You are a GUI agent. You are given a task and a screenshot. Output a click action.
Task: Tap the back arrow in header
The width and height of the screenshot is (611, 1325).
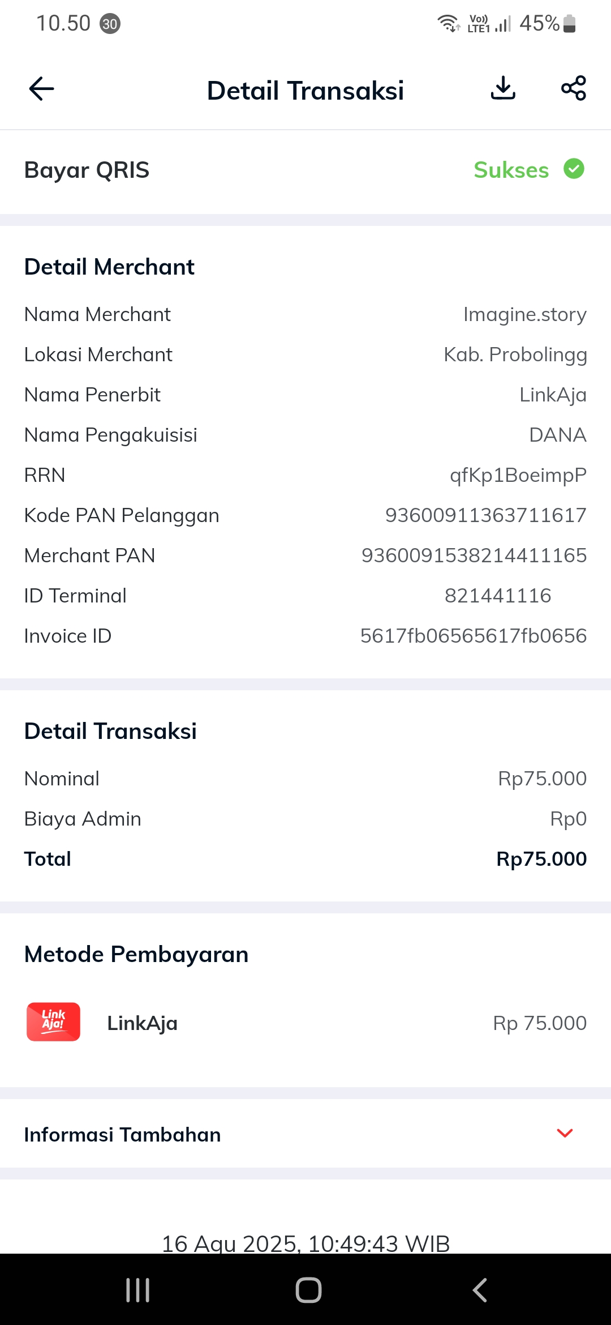[x=41, y=89]
